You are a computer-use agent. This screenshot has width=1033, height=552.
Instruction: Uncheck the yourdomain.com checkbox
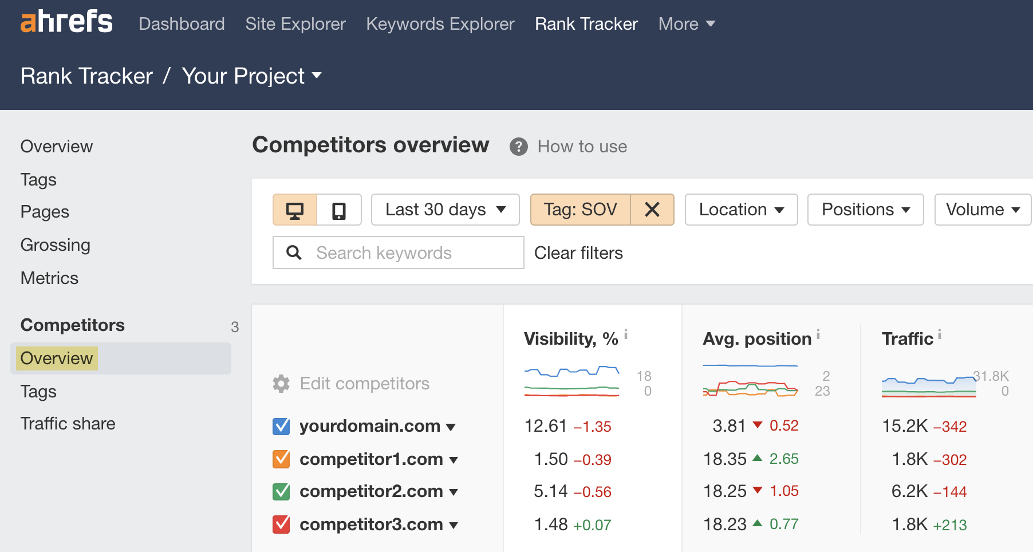coord(281,426)
